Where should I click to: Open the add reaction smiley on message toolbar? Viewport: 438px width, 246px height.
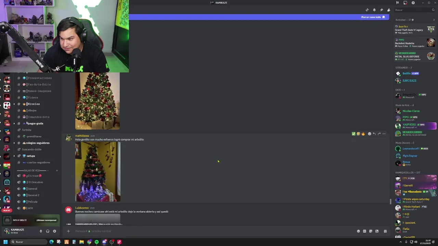pyautogui.click(x=369, y=134)
